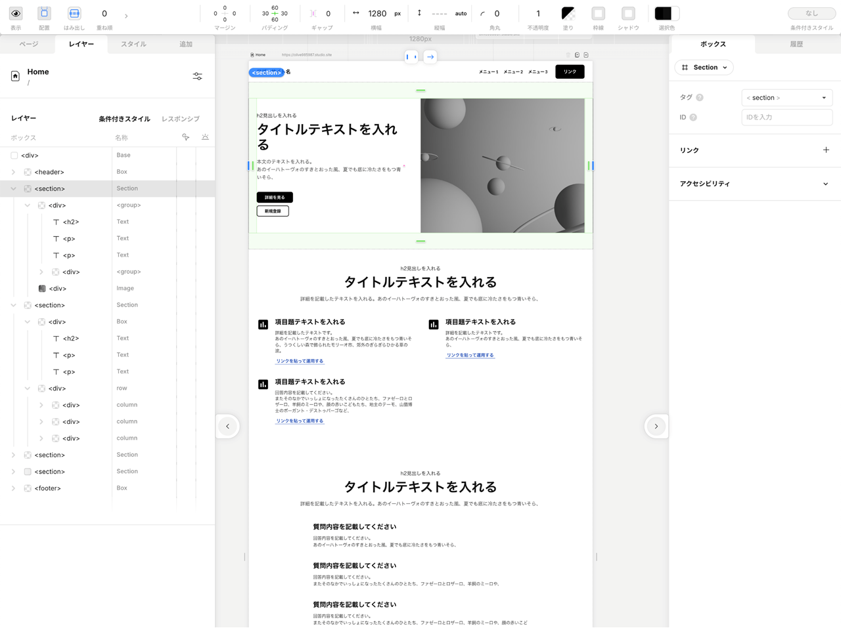The image size is (841, 630).
Task: Select the Image div layer thumbnail
Action: tap(42, 289)
